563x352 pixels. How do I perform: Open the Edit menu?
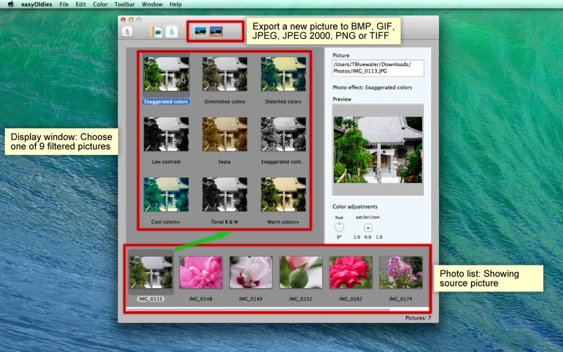(81, 4)
